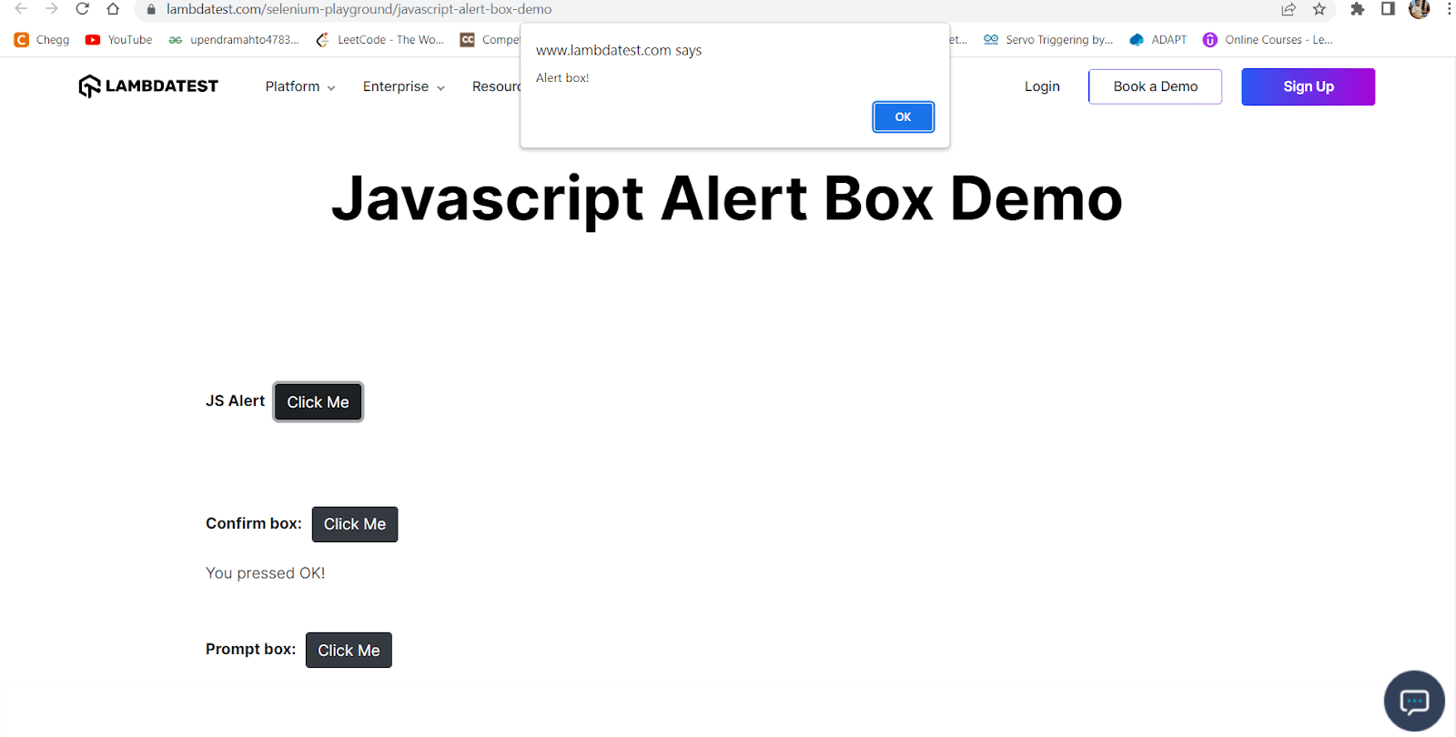Click the 'Prompt box:' label
The height and width of the screenshot is (737, 1456).
[x=250, y=650]
